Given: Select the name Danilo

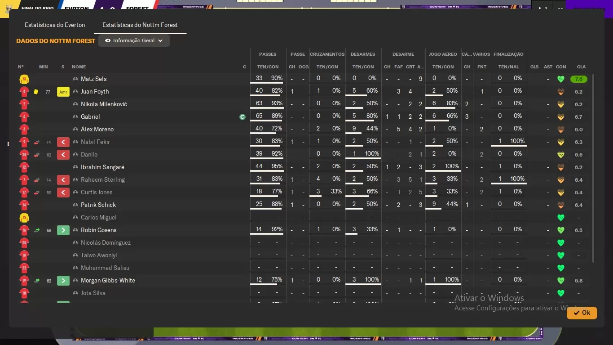Looking at the screenshot, I should coord(89,155).
